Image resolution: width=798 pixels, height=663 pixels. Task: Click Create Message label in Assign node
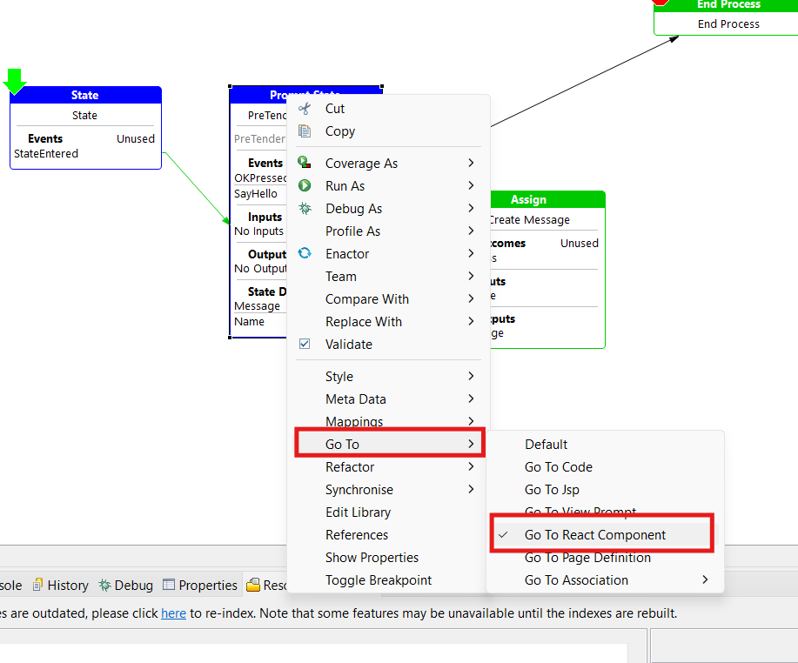[x=530, y=220]
